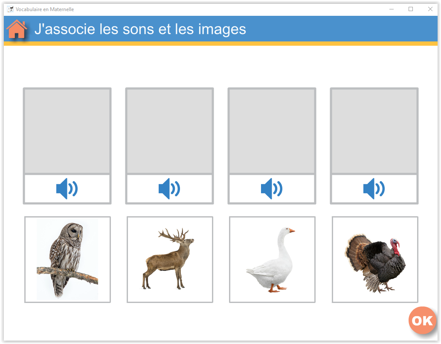The width and height of the screenshot is (441, 344).
Task: Select the turkey picture
Action: 375,259
